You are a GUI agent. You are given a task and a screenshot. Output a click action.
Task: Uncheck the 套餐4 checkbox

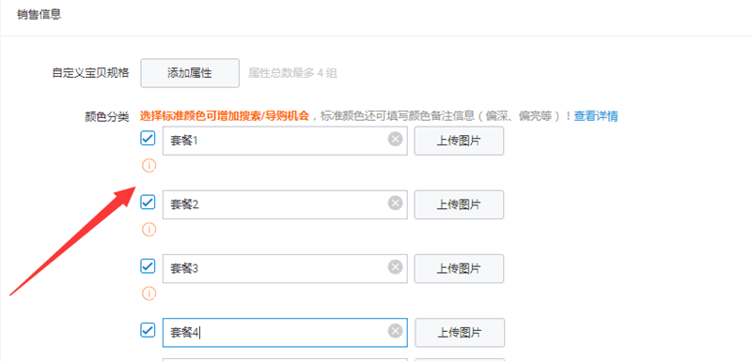tap(148, 330)
